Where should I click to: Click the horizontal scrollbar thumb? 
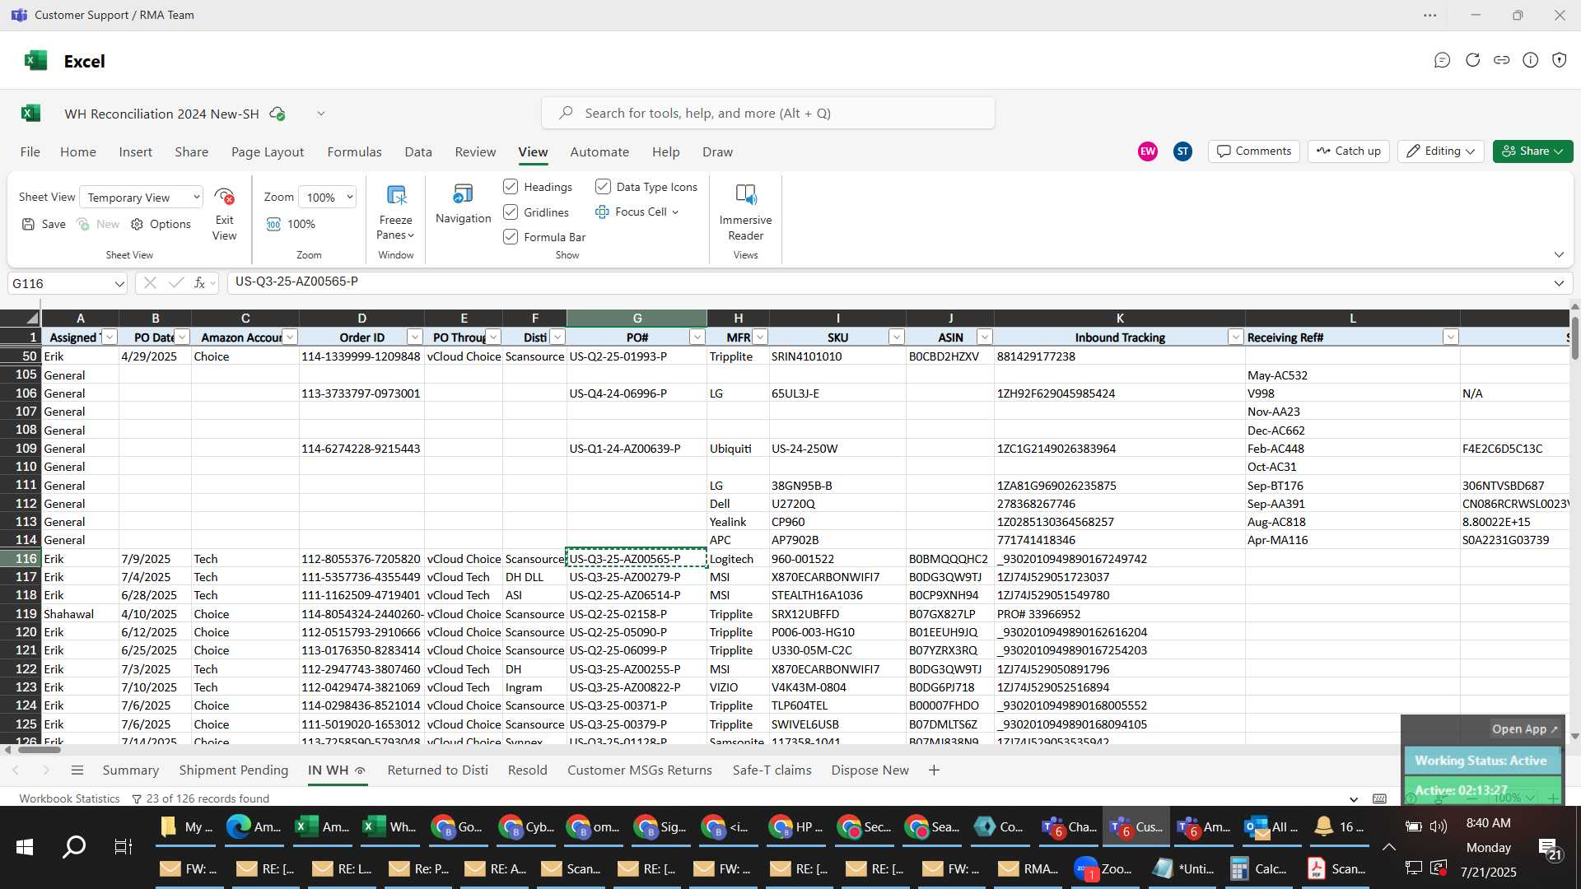pos(40,750)
